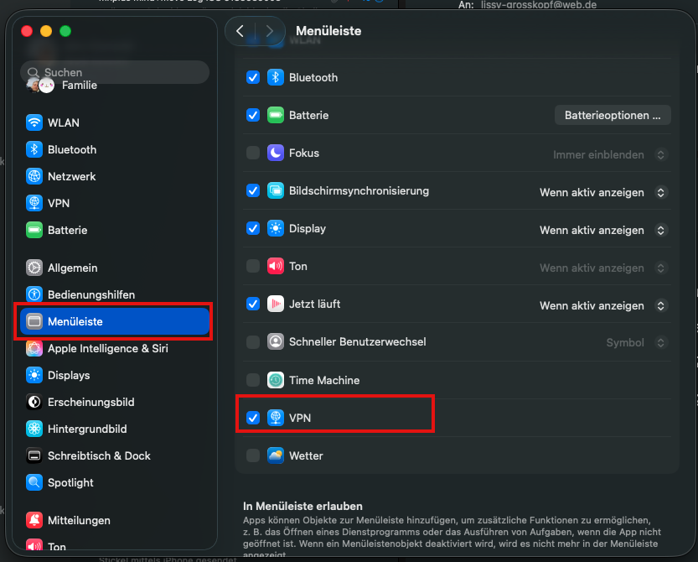Screen dimensions: 698x562
Task: Uncheck the VPN menu bar checkbox
Action: pyautogui.click(x=253, y=418)
